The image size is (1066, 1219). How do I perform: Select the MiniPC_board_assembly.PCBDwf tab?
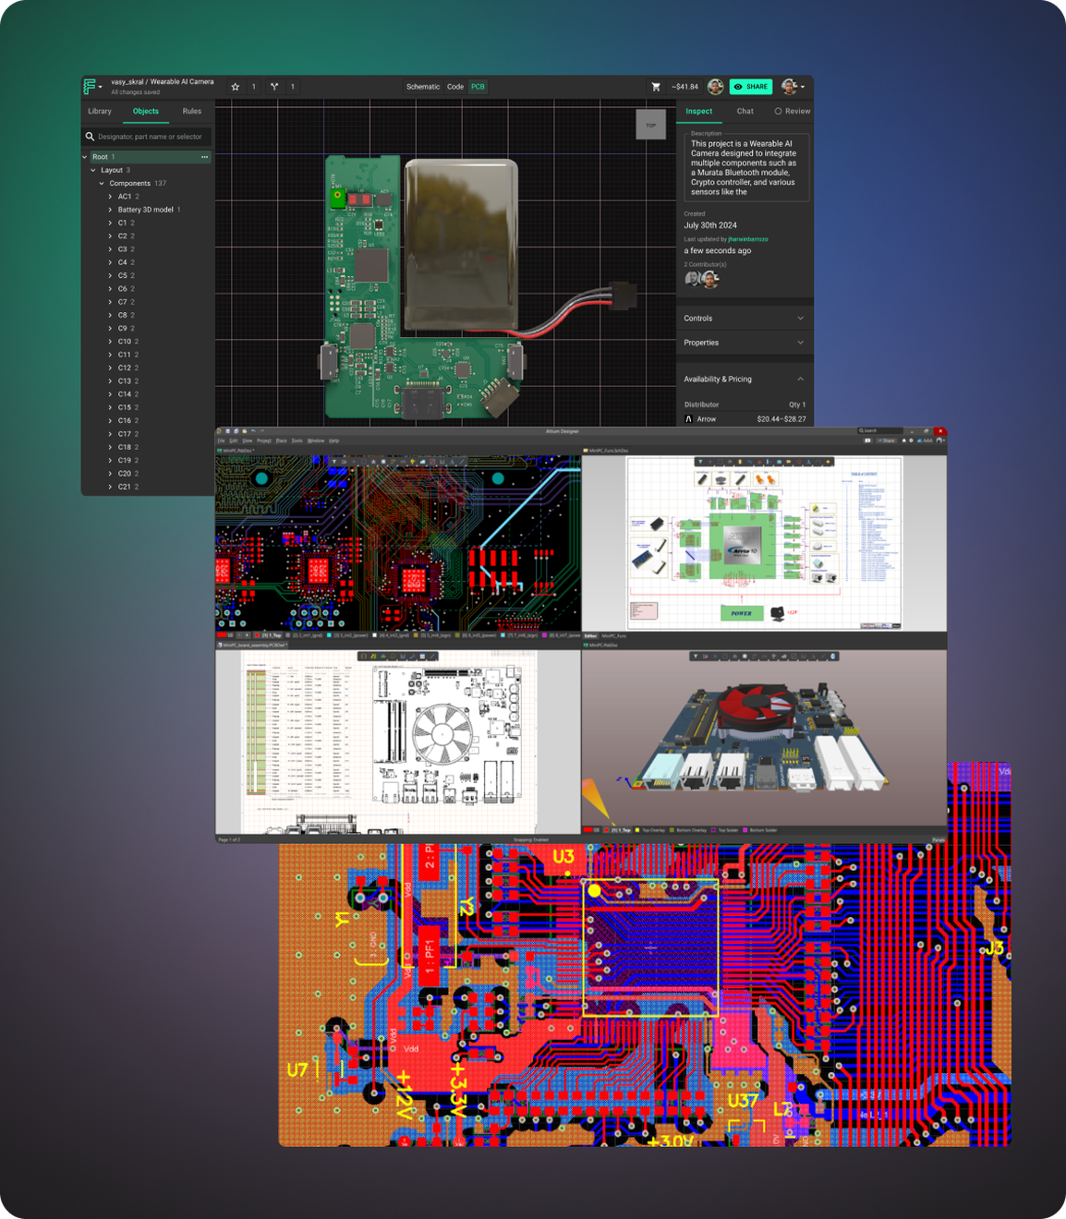(253, 645)
